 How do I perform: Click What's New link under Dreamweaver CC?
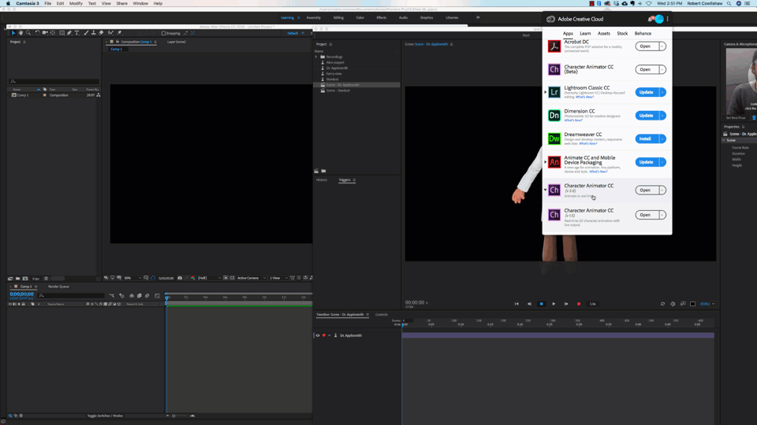pos(588,143)
